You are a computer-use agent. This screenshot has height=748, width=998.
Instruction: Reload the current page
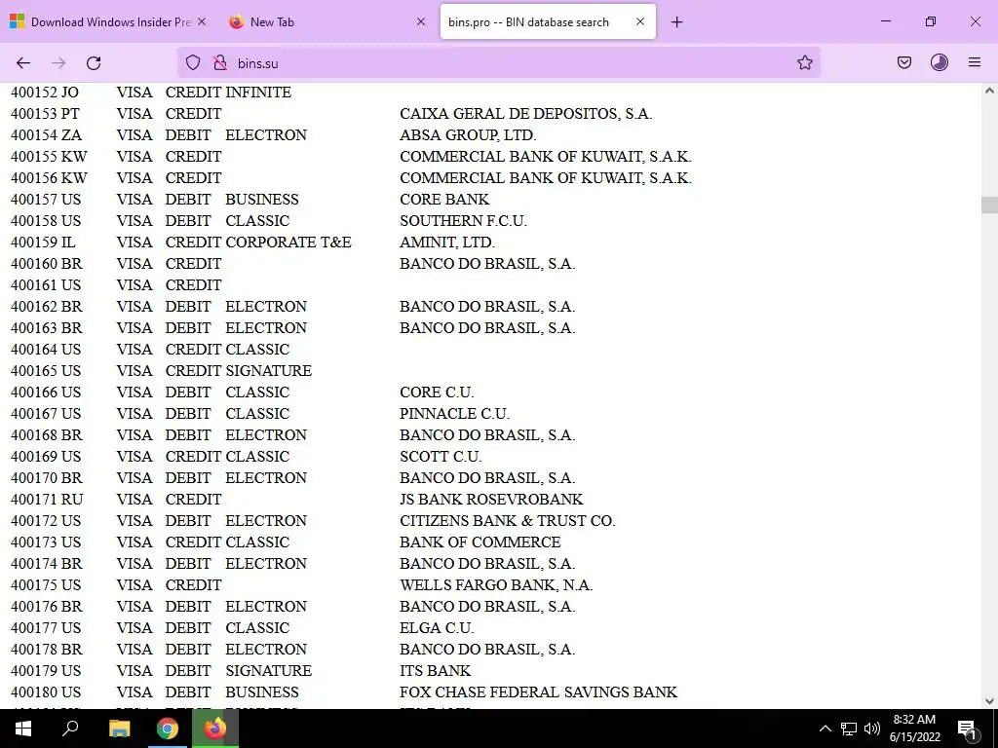coord(94,63)
